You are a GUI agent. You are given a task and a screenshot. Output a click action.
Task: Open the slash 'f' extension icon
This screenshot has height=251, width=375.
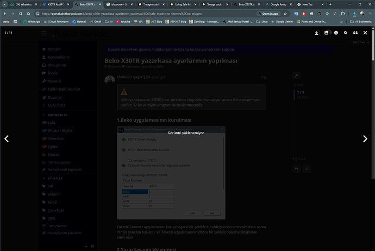[335, 14]
